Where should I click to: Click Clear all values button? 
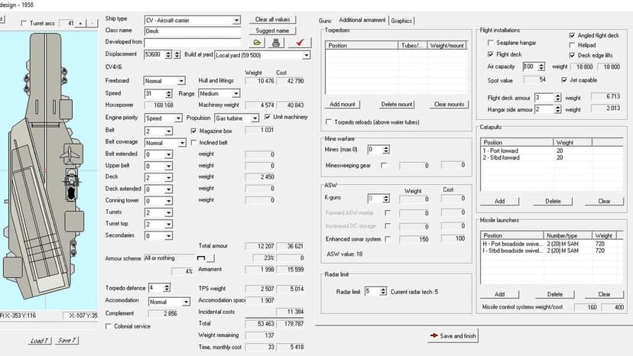coord(272,19)
